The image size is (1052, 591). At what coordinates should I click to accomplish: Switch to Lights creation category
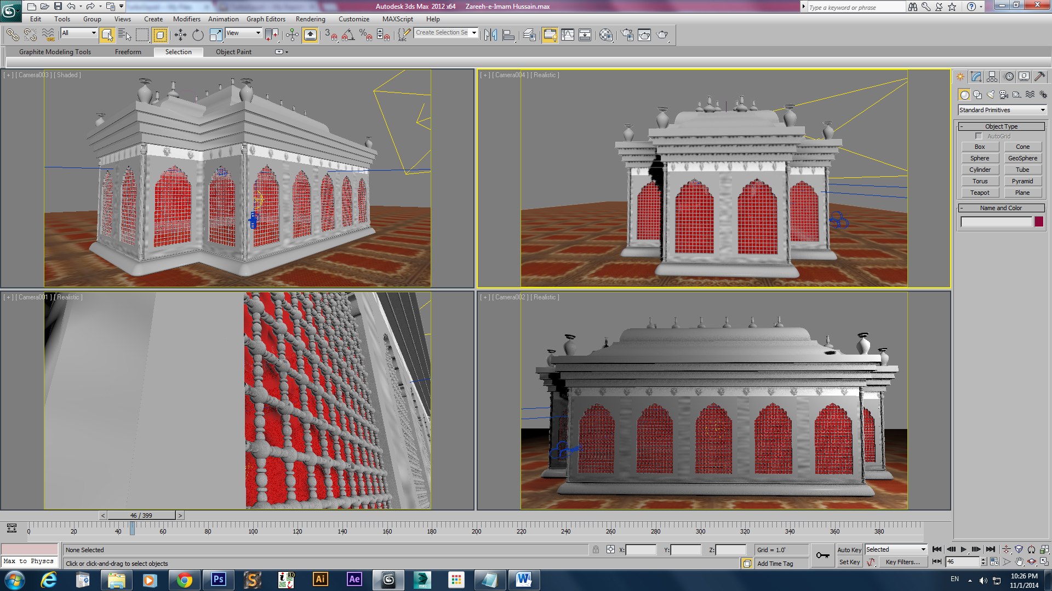point(991,95)
